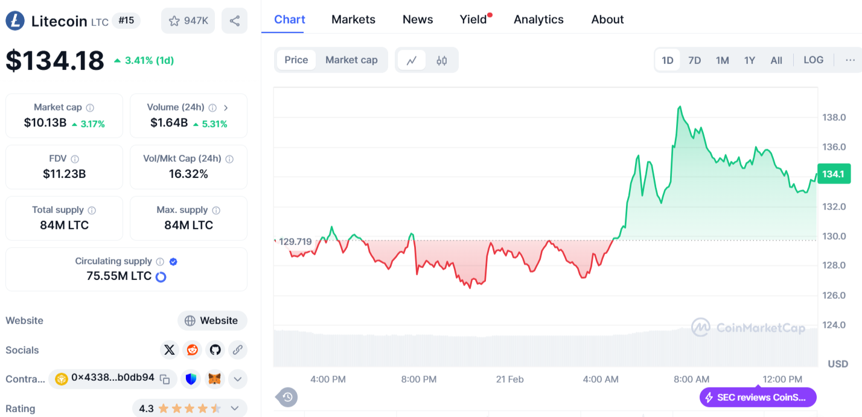Click the FDV info icon
This screenshot has height=417, width=862.
tap(75, 159)
